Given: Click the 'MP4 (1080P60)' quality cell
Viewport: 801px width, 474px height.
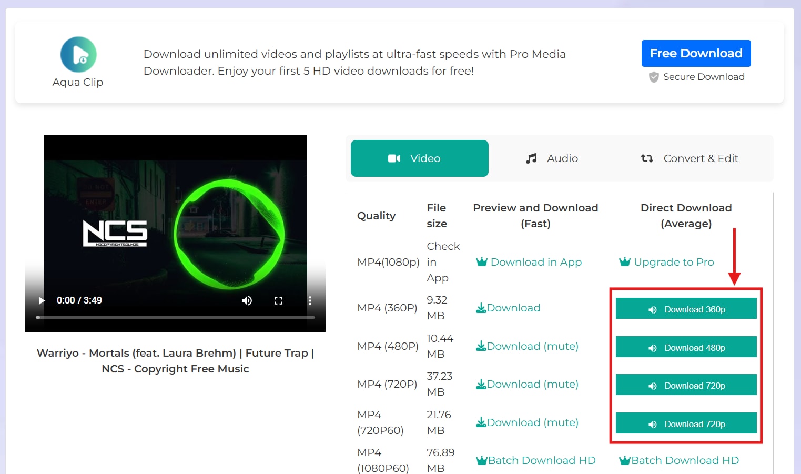Looking at the screenshot, I should pos(383,460).
